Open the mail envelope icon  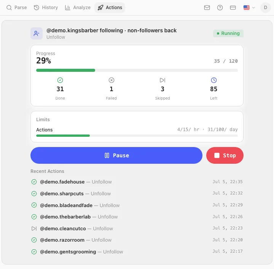point(207,8)
